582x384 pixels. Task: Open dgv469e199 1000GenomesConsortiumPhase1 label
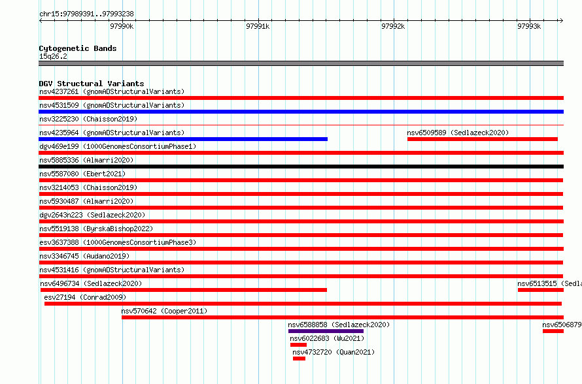coord(118,146)
